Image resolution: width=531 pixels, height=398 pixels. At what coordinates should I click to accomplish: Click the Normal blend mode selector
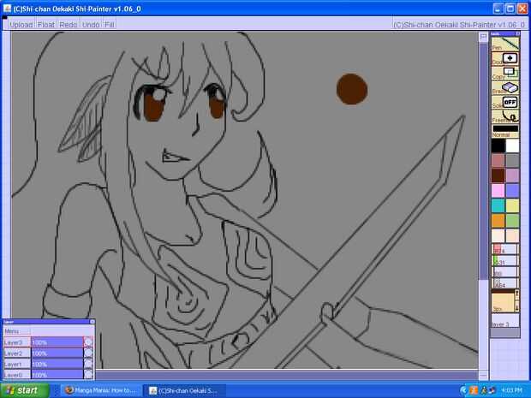pos(505,131)
